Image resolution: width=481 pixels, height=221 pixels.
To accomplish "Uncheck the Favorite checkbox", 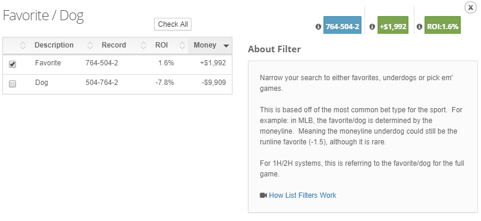I will pyautogui.click(x=12, y=64).
